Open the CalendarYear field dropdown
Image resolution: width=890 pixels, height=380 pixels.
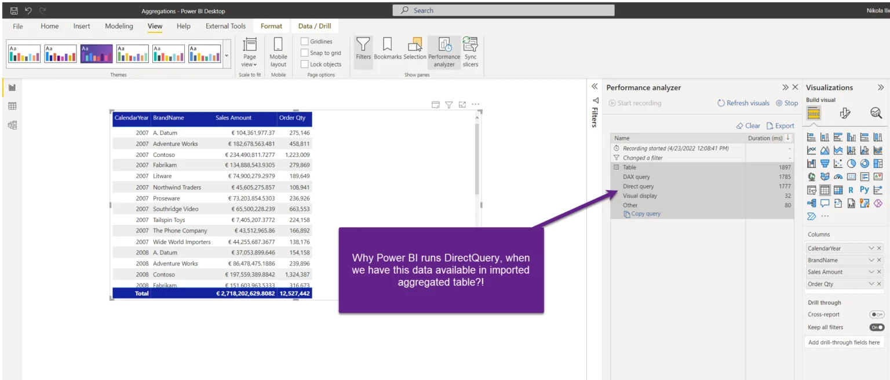pos(871,248)
